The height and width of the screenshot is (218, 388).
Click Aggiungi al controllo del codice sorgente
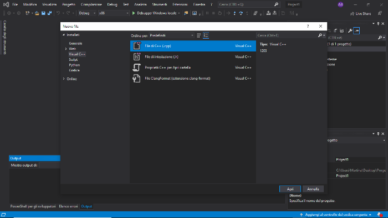click(x=336, y=215)
